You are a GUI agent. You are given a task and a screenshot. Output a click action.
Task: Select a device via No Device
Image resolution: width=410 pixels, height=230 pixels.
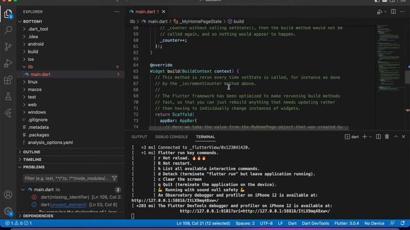[374, 223]
